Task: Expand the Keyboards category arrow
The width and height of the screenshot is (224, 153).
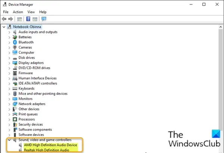Action: (x=9, y=89)
